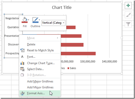Viewport: 135px width, 99px height.
Task: Click the Select Data icon
Action: (x=22, y=69)
